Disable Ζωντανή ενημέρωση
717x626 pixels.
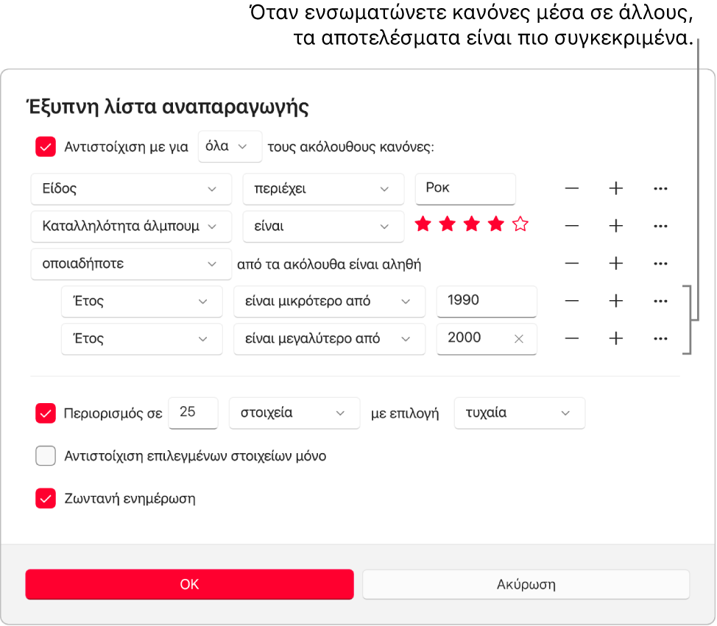point(46,499)
